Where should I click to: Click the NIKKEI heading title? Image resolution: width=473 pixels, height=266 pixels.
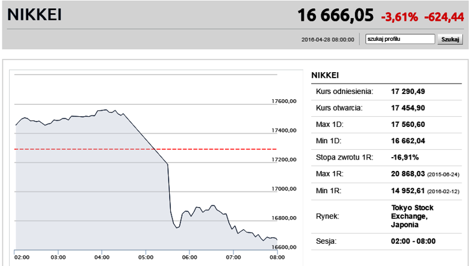(x=34, y=14)
